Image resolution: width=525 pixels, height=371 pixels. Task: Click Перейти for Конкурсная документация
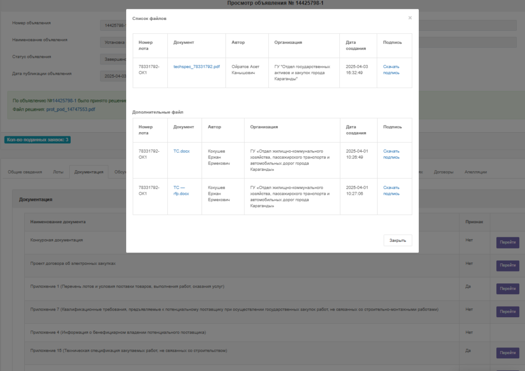[x=508, y=242]
